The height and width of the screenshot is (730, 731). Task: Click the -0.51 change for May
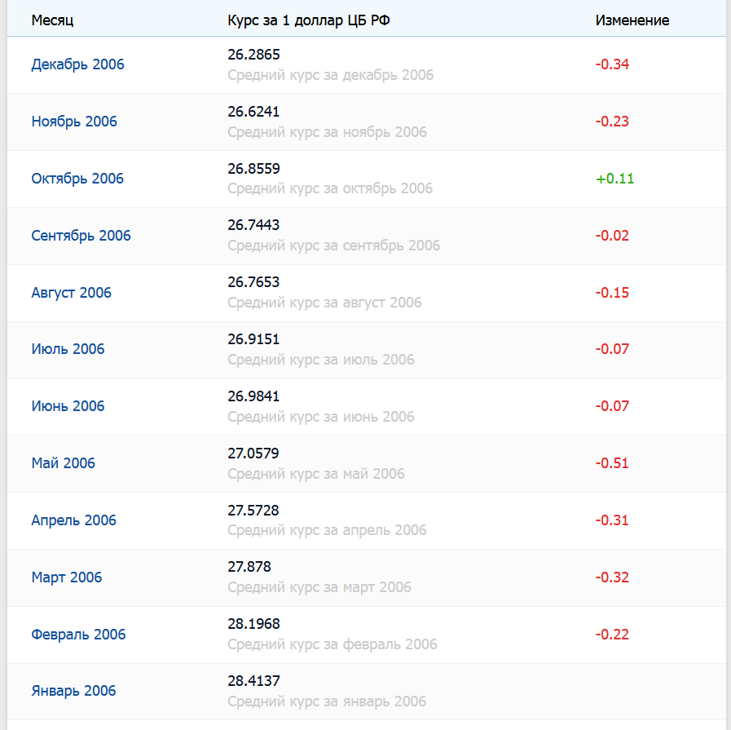coord(612,463)
